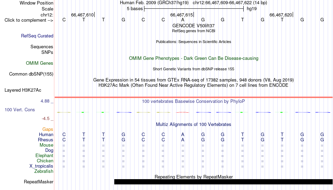333x190 pixels.
Task: Click the -4.5 PhyloP lower value
Action: point(46,119)
